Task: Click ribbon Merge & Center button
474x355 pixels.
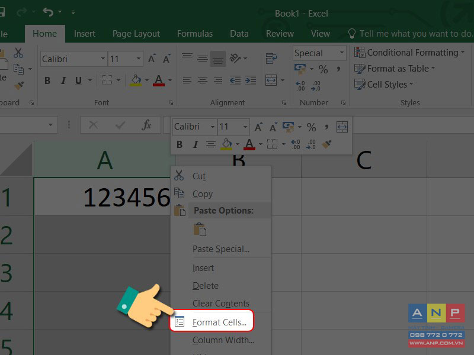Action: pos(271,80)
